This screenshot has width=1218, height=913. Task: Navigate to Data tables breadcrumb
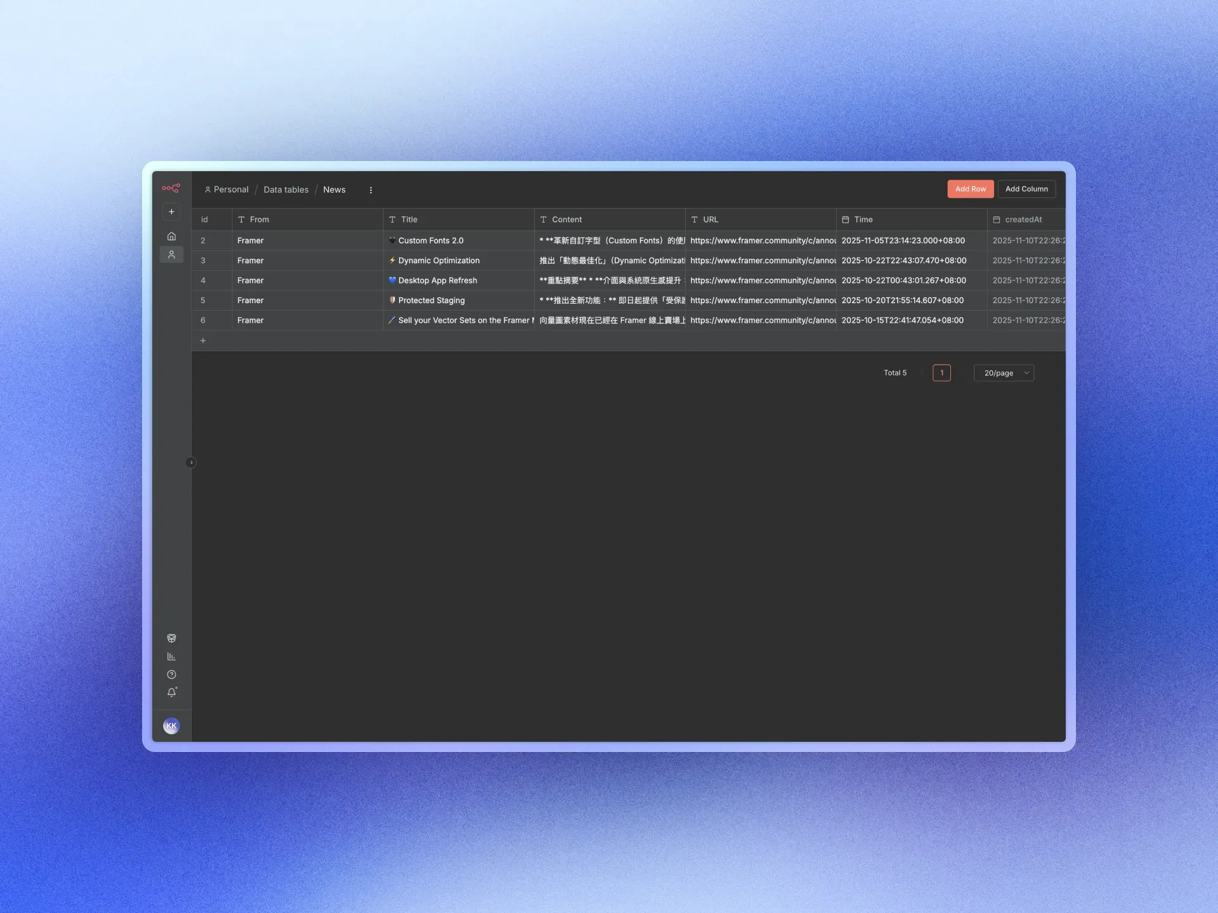click(286, 190)
